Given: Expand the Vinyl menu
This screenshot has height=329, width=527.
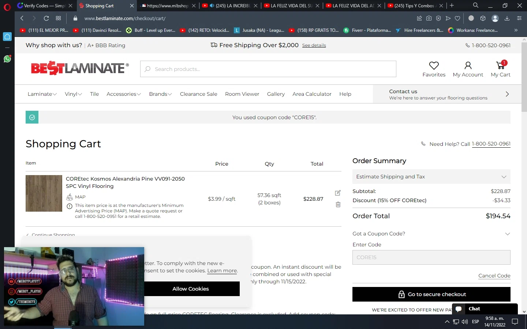Looking at the screenshot, I should click(73, 94).
